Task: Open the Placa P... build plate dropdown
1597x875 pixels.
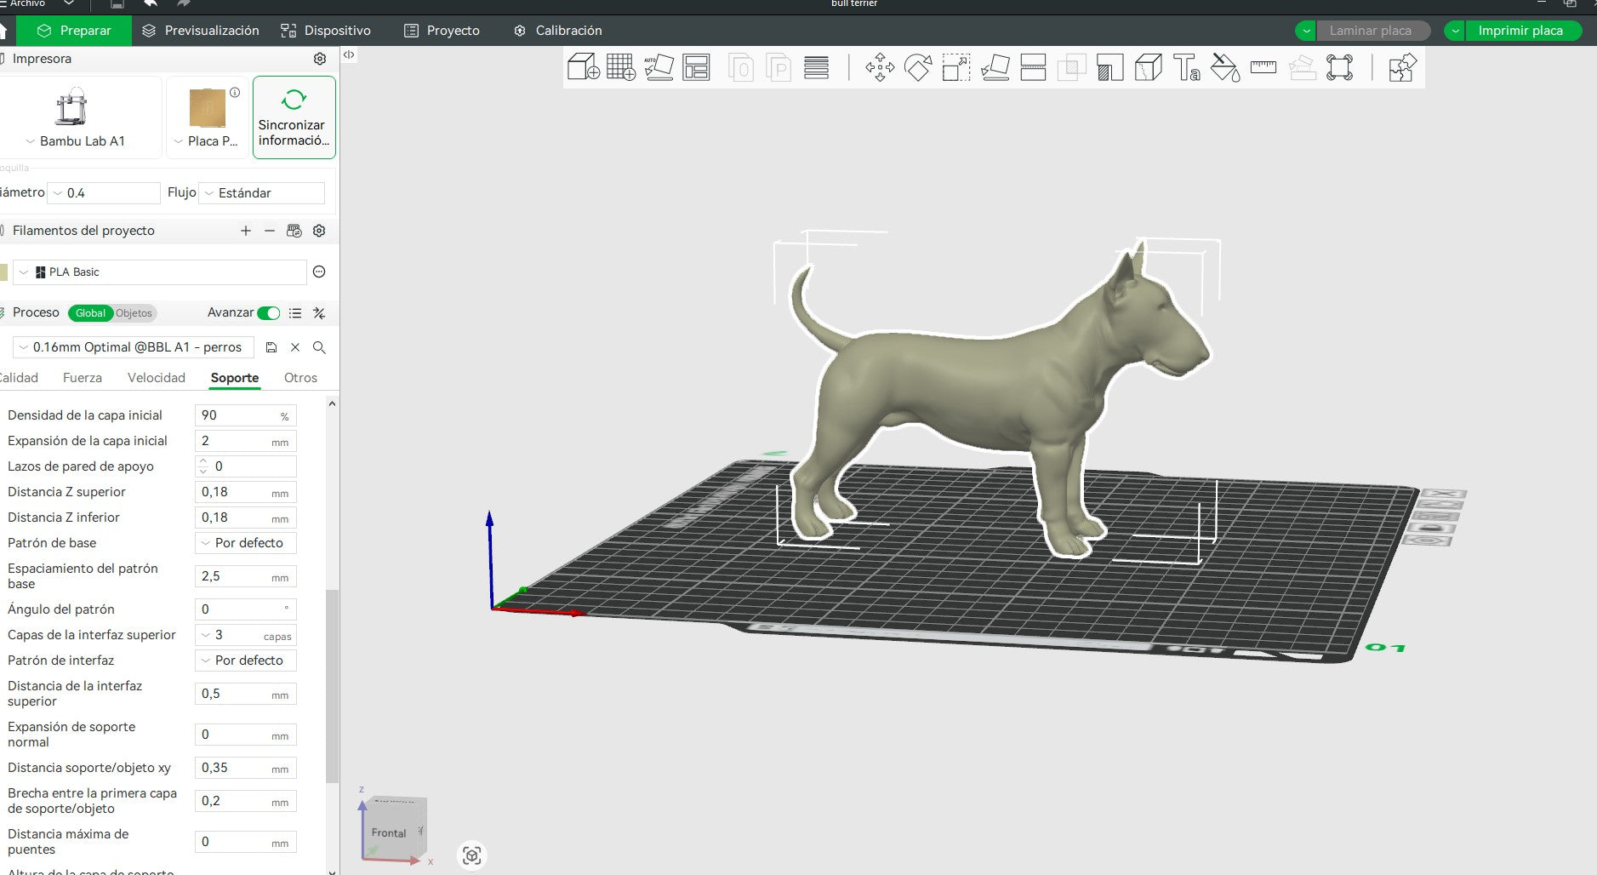Action: (206, 141)
